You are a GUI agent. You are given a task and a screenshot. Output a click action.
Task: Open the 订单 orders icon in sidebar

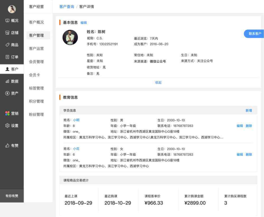[x=7, y=57]
